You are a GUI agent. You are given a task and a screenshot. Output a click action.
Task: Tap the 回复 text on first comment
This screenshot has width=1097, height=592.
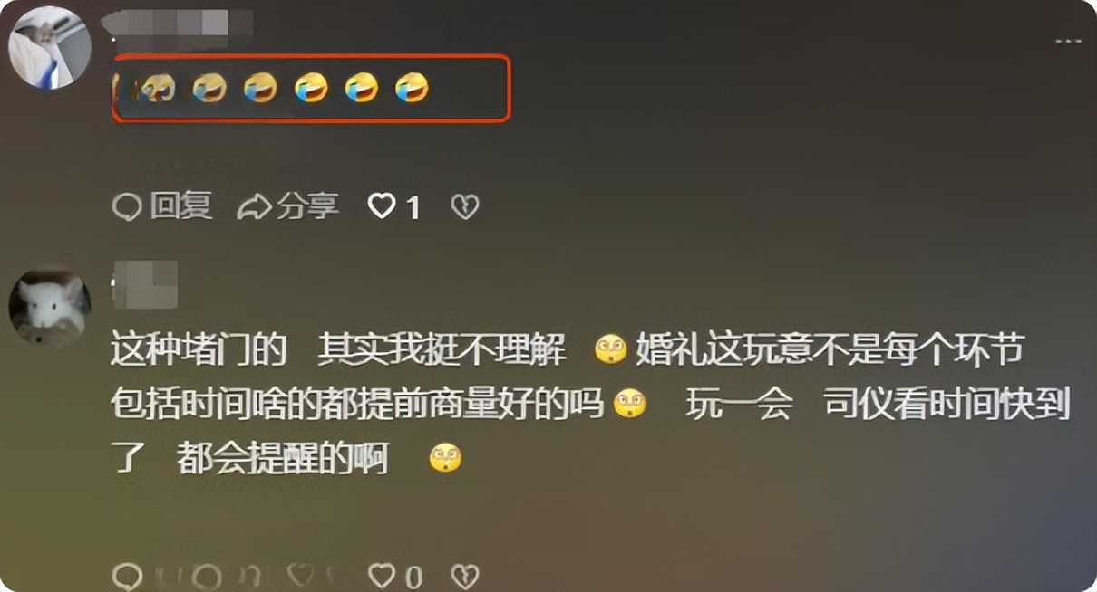(x=180, y=206)
